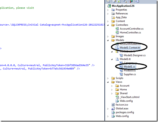
Task: Click the Model1.tt template file icon
Action: tap(117, 59)
